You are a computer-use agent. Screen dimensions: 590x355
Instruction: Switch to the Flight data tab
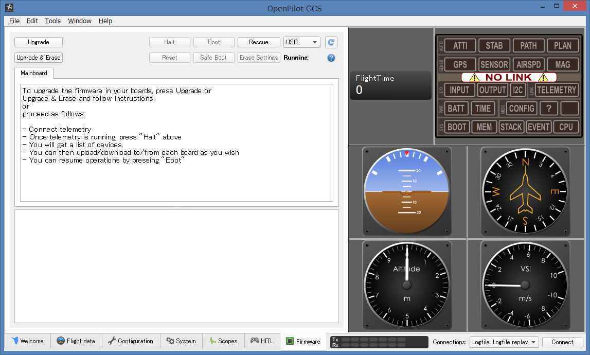click(76, 341)
